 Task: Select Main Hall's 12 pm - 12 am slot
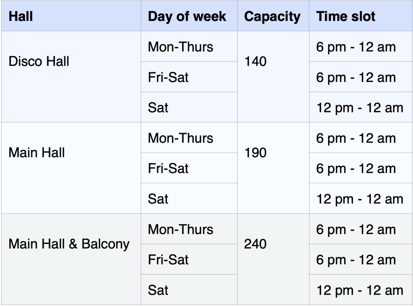359,199
